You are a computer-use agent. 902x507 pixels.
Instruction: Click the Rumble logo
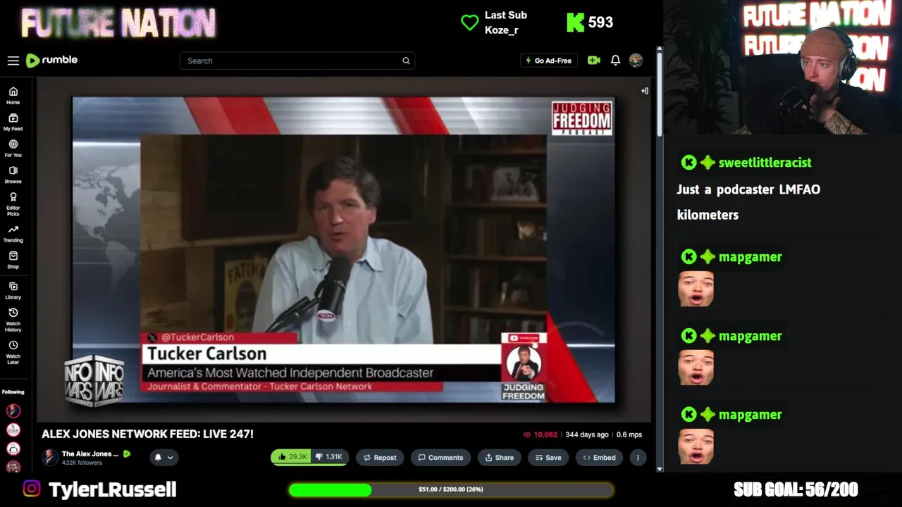(51, 61)
